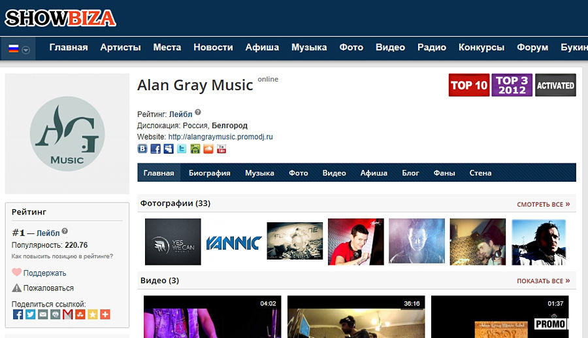This screenshot has width=588, height=338.
Task: Open the language flag dropdown
Action: pos(18,49)
